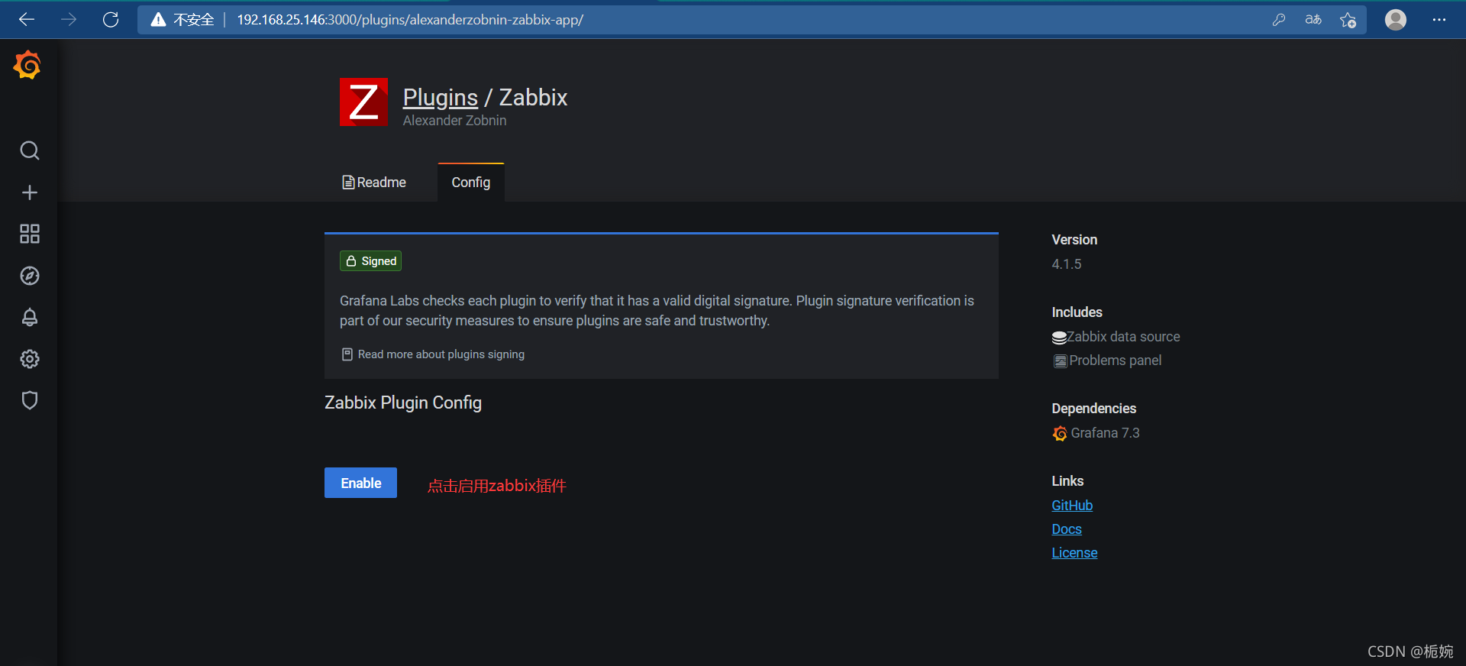The image size is (1466, 666).
Task: Open the sidebar Search icon
Action: (30, 150)
